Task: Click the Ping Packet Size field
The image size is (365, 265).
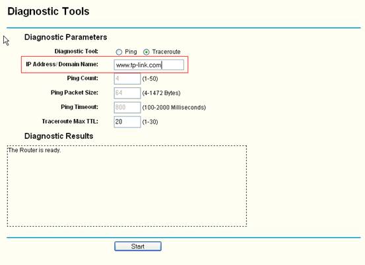Action: pos(127,93)
